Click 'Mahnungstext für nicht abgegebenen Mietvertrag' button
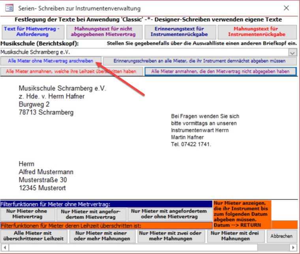Screen dimensions: 300x254 pos(103,32)
